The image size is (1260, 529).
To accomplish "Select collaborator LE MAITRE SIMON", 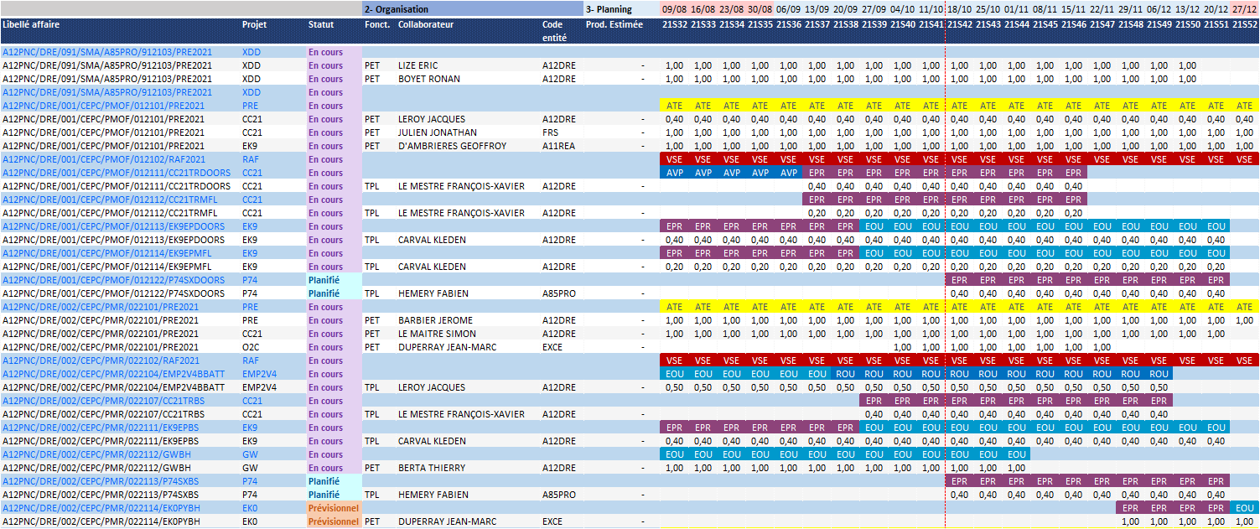I will [x=437, y=334].
